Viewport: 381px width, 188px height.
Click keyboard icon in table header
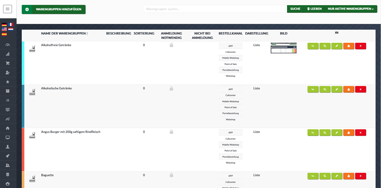point(337,33)
